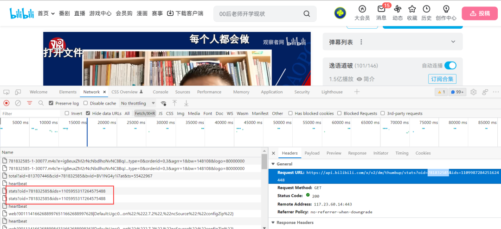
Task: Open the 直播 nav link
Action: point(80,13)
